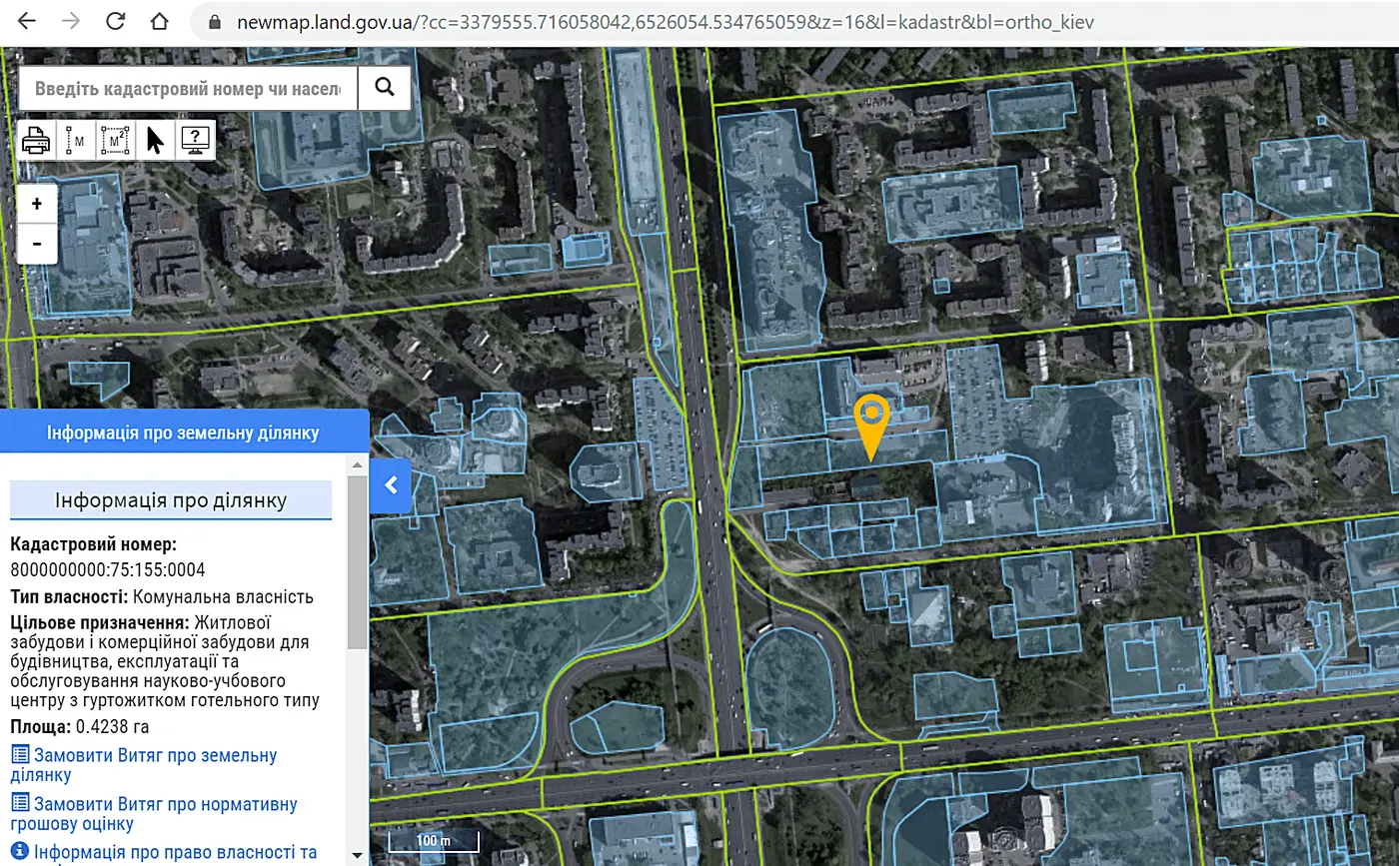Screen dimensions: 1399x866
Task: Activate the cursor selection tool
Action: coord(155,140)
